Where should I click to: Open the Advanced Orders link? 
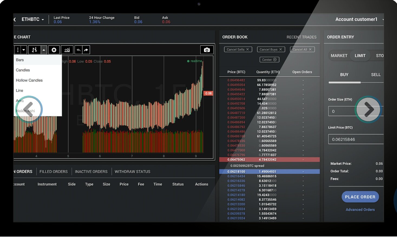point(360,209)
